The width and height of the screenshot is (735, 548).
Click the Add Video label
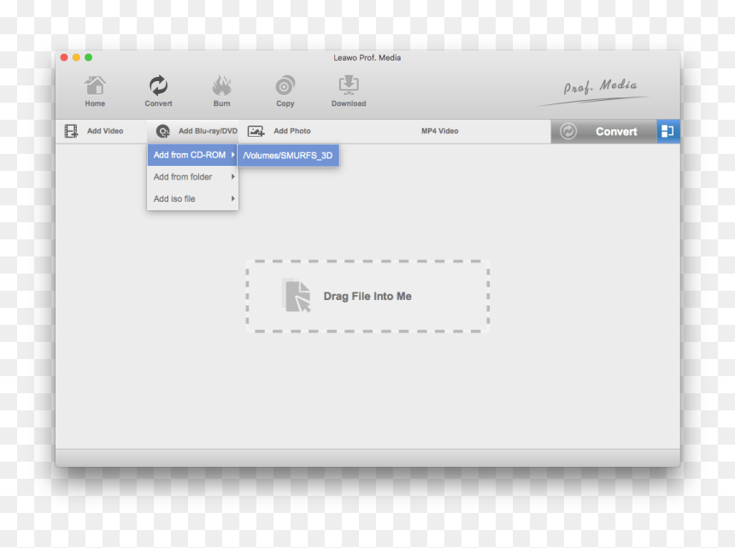(x=105, y=132)
